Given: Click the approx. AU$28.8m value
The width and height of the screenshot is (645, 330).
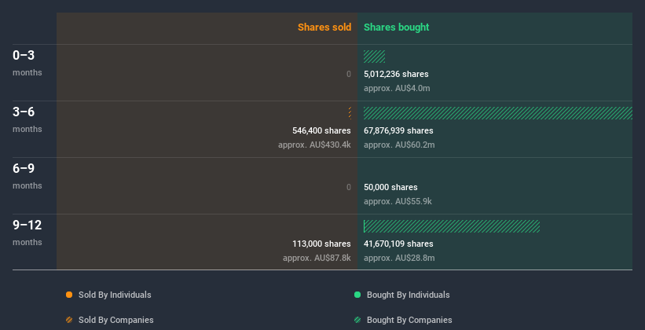Looking at the screenshot, I should (399, 258).
